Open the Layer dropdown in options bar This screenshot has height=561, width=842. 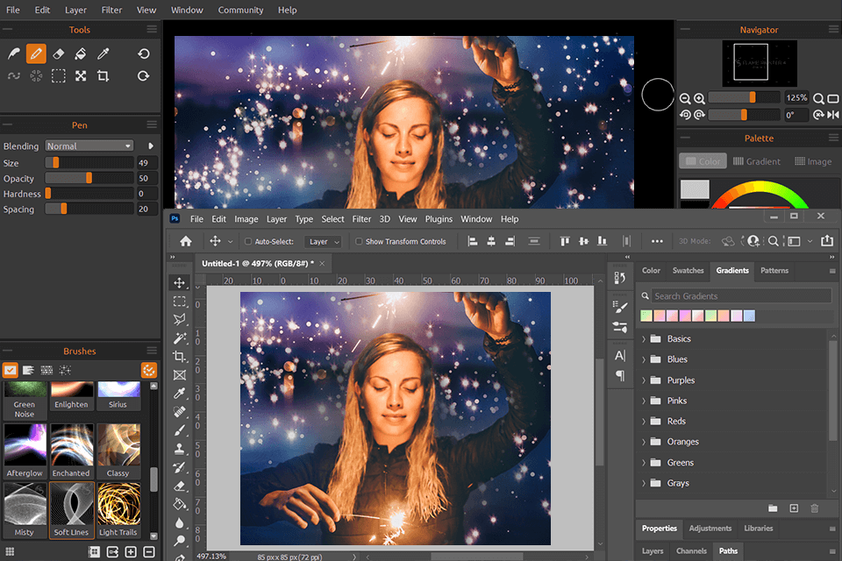(x=323, y=242)
